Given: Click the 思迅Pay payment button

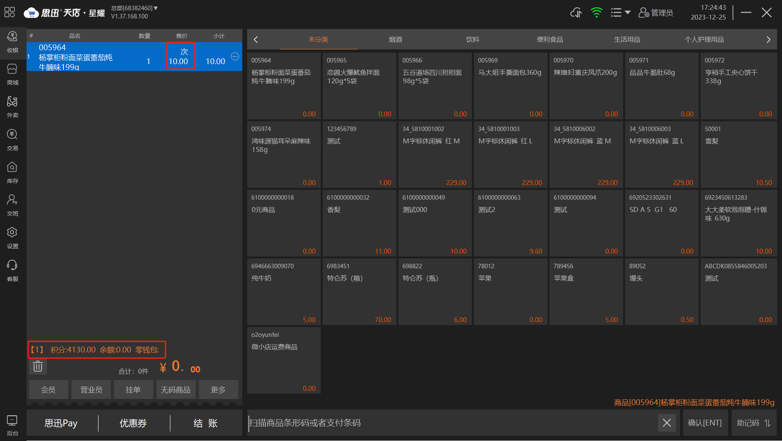Looking at the screenshot, I should [61, 423].
